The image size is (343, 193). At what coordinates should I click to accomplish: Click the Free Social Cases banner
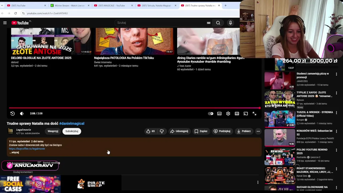pos(30,184)
